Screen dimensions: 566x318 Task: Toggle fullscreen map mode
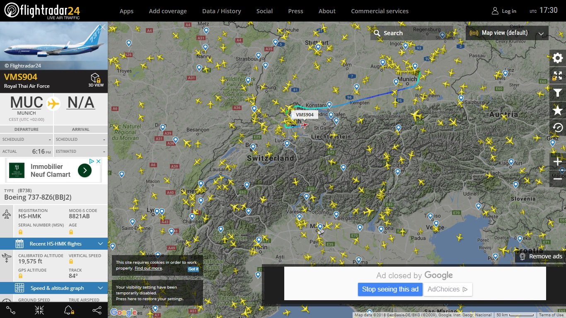[558, 76]
